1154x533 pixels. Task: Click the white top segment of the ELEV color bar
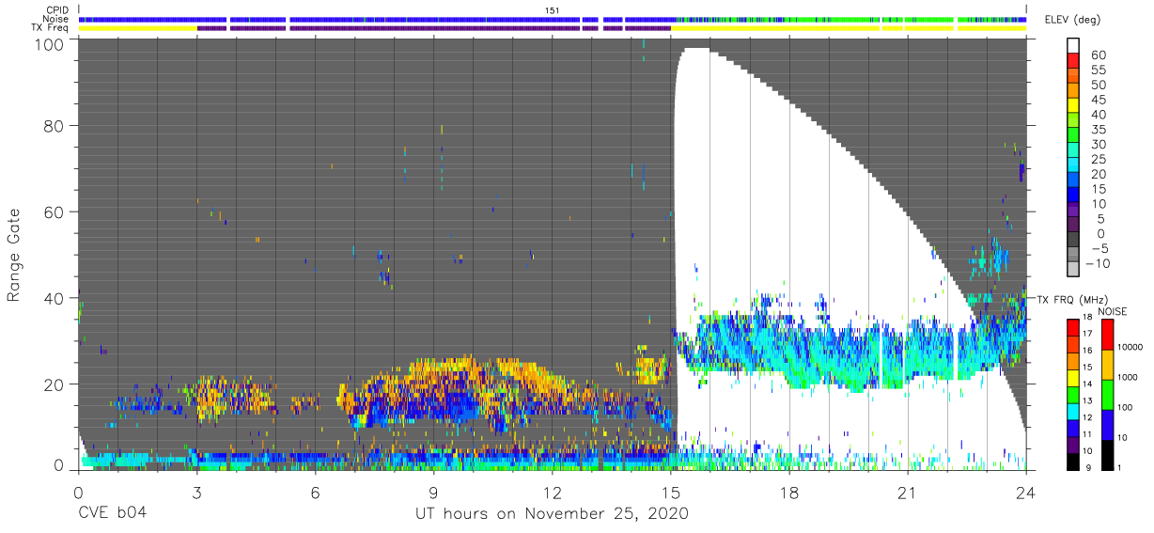1074,46
